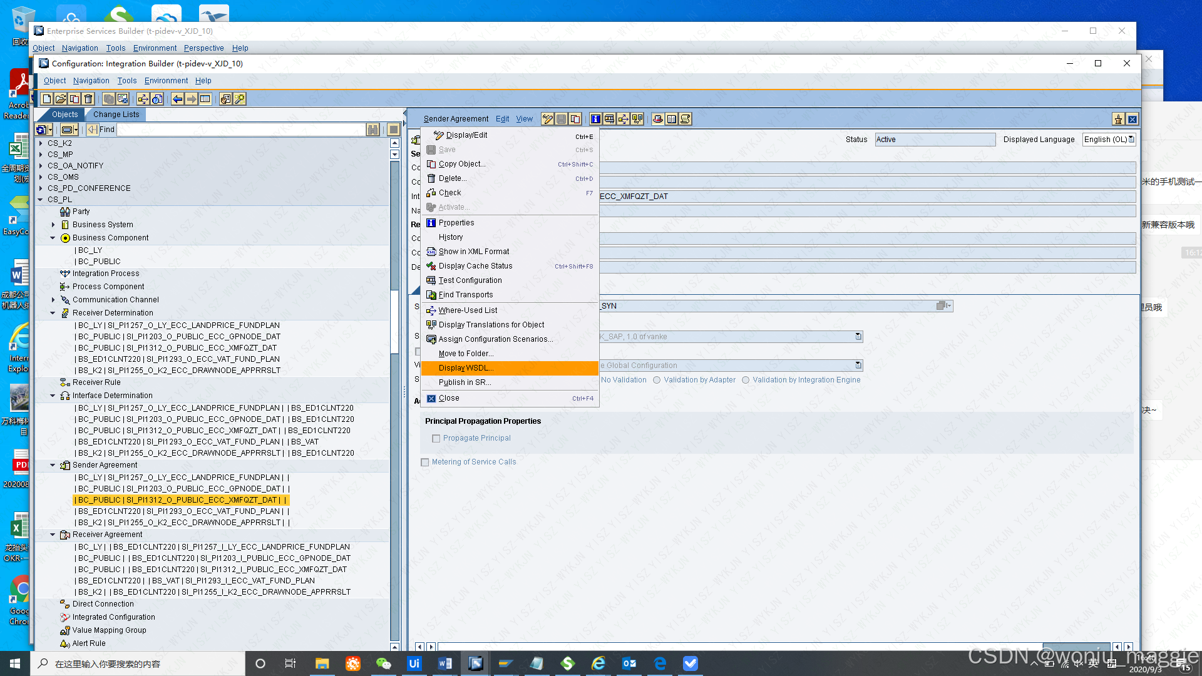Click the Configuration Wizard wand icon
The image size is (1202, 676).
[x=240, y=99]
